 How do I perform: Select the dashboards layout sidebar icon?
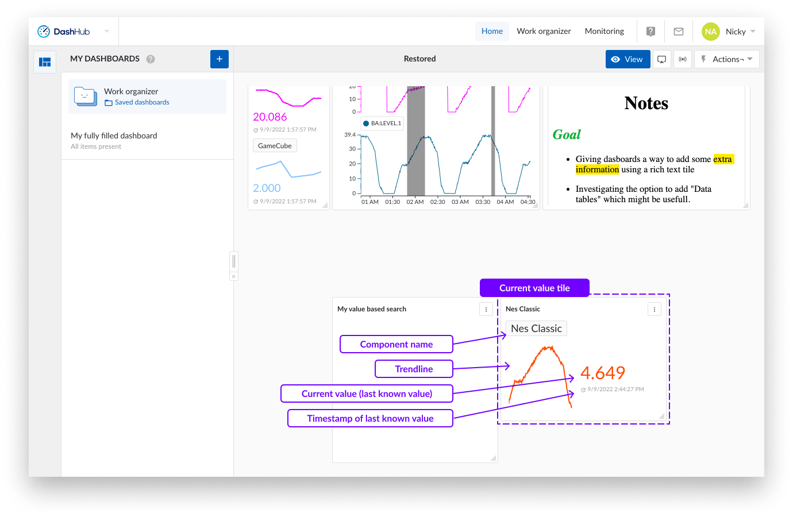45,62
